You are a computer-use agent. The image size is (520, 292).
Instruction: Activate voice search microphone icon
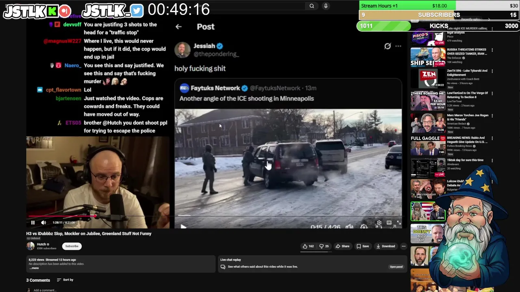[x=325, y=6]
